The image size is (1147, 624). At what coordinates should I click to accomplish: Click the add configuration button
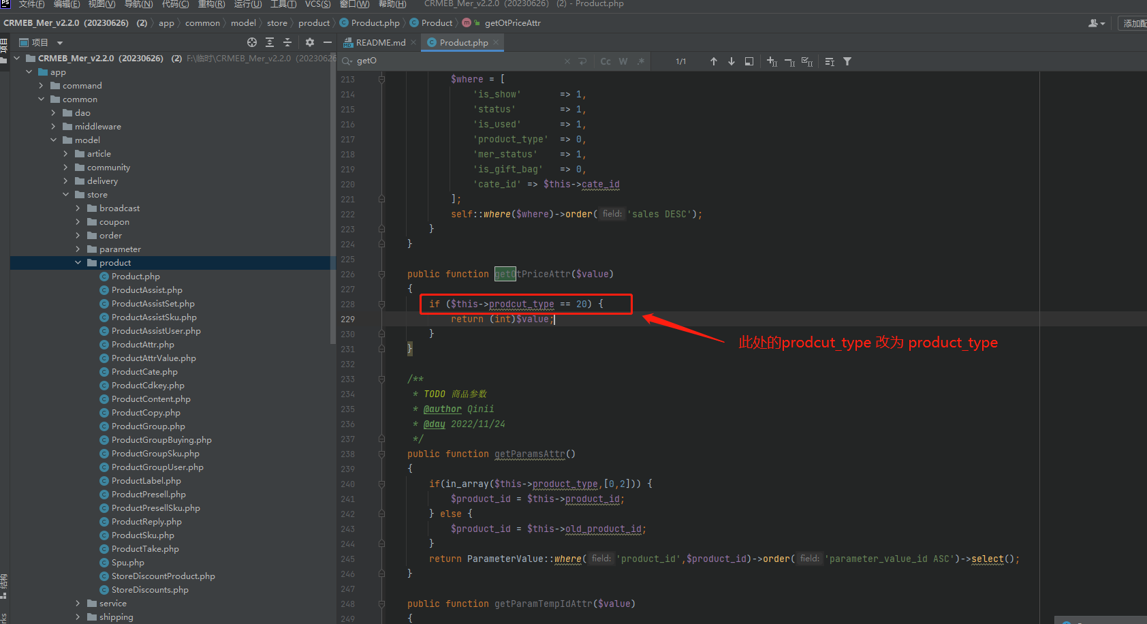pos(1134,23)
